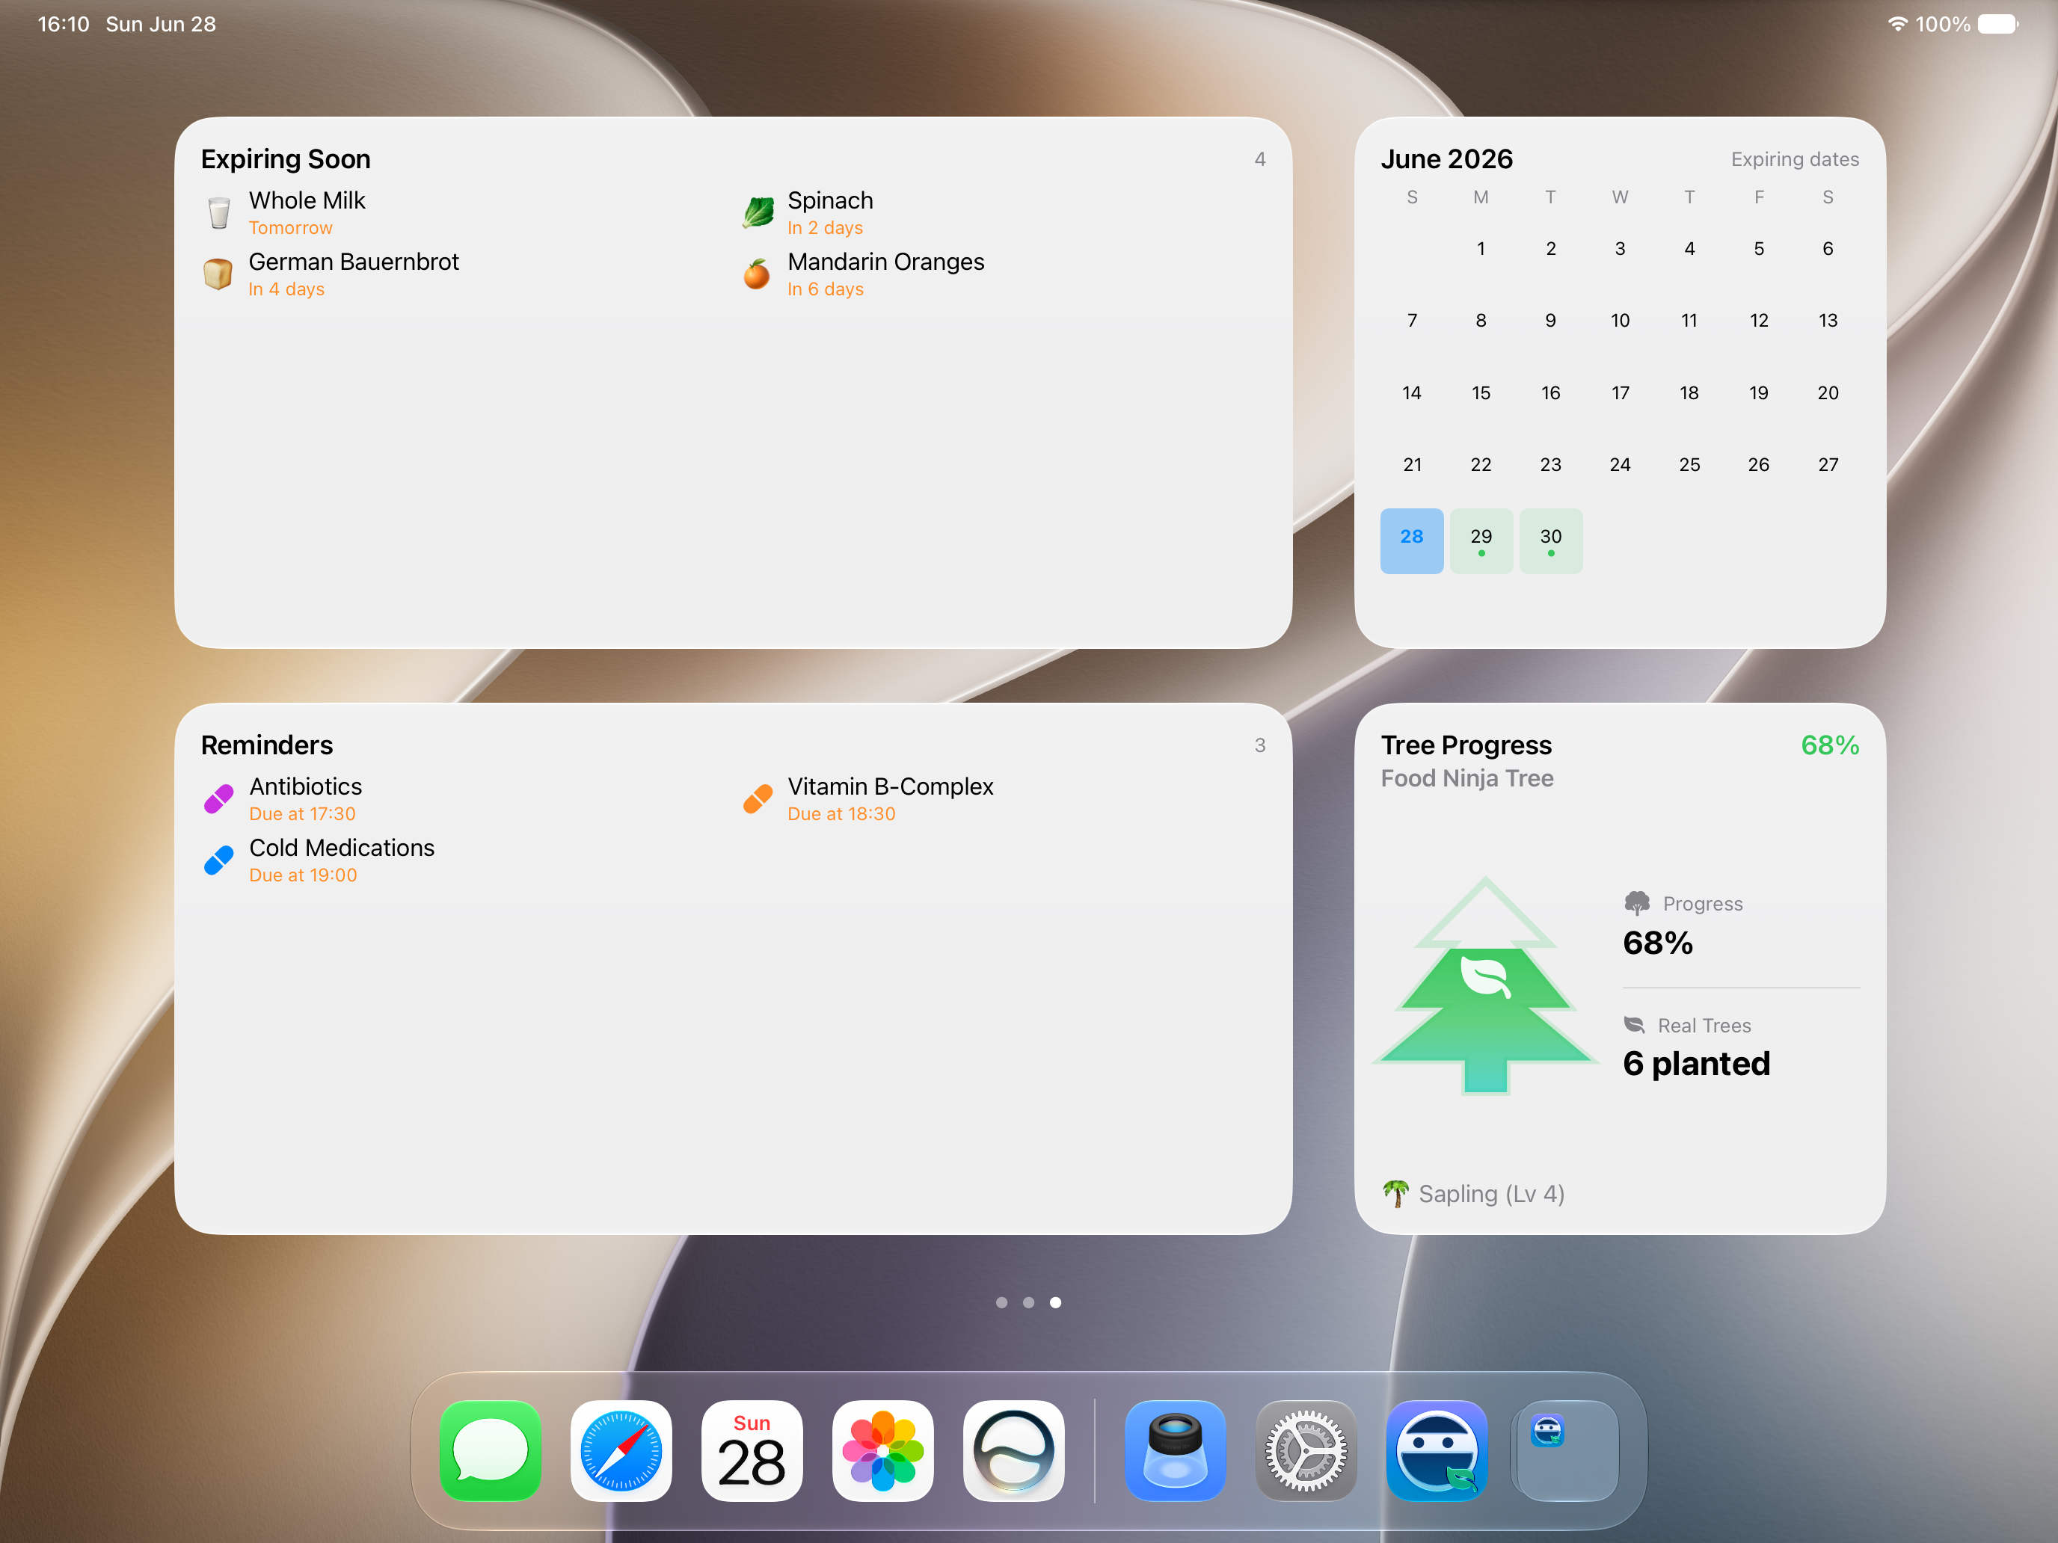Viewport: 2058px width, 1543px height.
Task: Tap the blue Cold Medications pill icon
Action: pos(218,860)
